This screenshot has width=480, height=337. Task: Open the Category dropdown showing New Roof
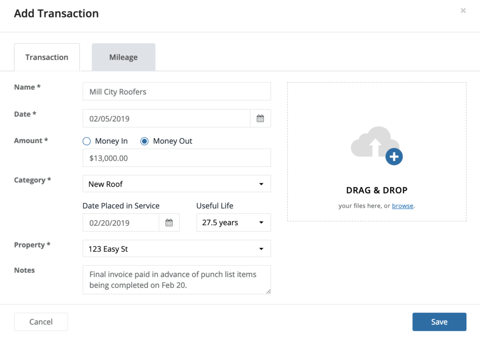tap(177, 184)
